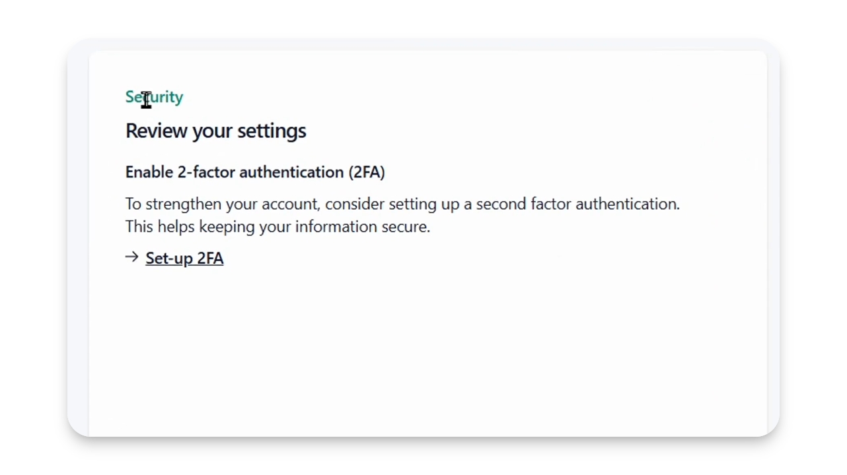Click the Review your settings heading

click(x=215, y=131)
